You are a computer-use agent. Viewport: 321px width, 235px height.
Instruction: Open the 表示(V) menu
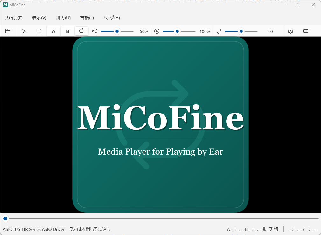tap(39, 18)
